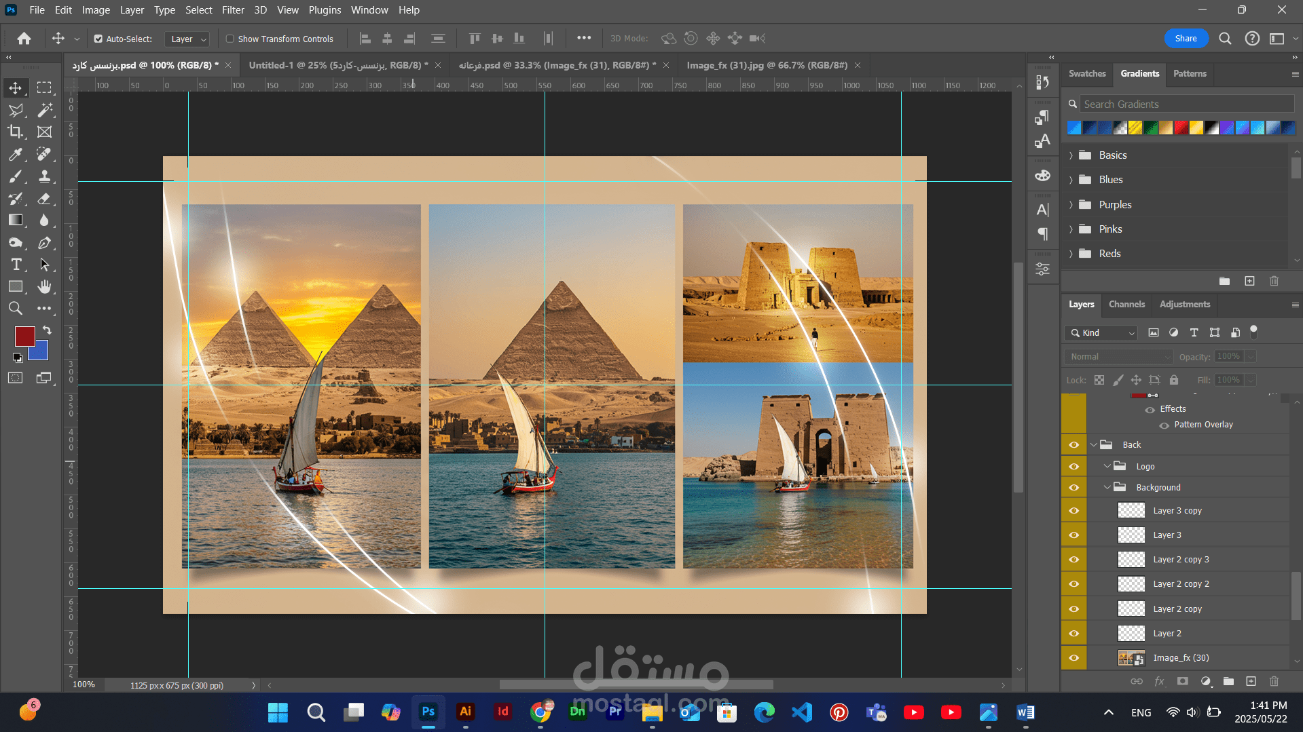Select the Brush tool
The width and height of the screenshot is (1303, 732).
[15, 176]
